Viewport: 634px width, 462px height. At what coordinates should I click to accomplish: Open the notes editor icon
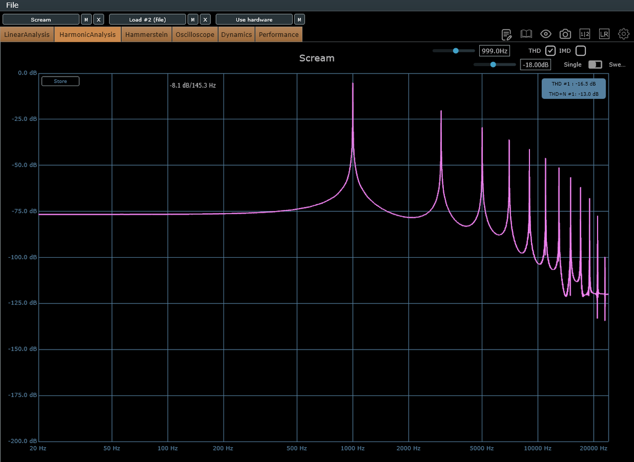pos(507,34)
